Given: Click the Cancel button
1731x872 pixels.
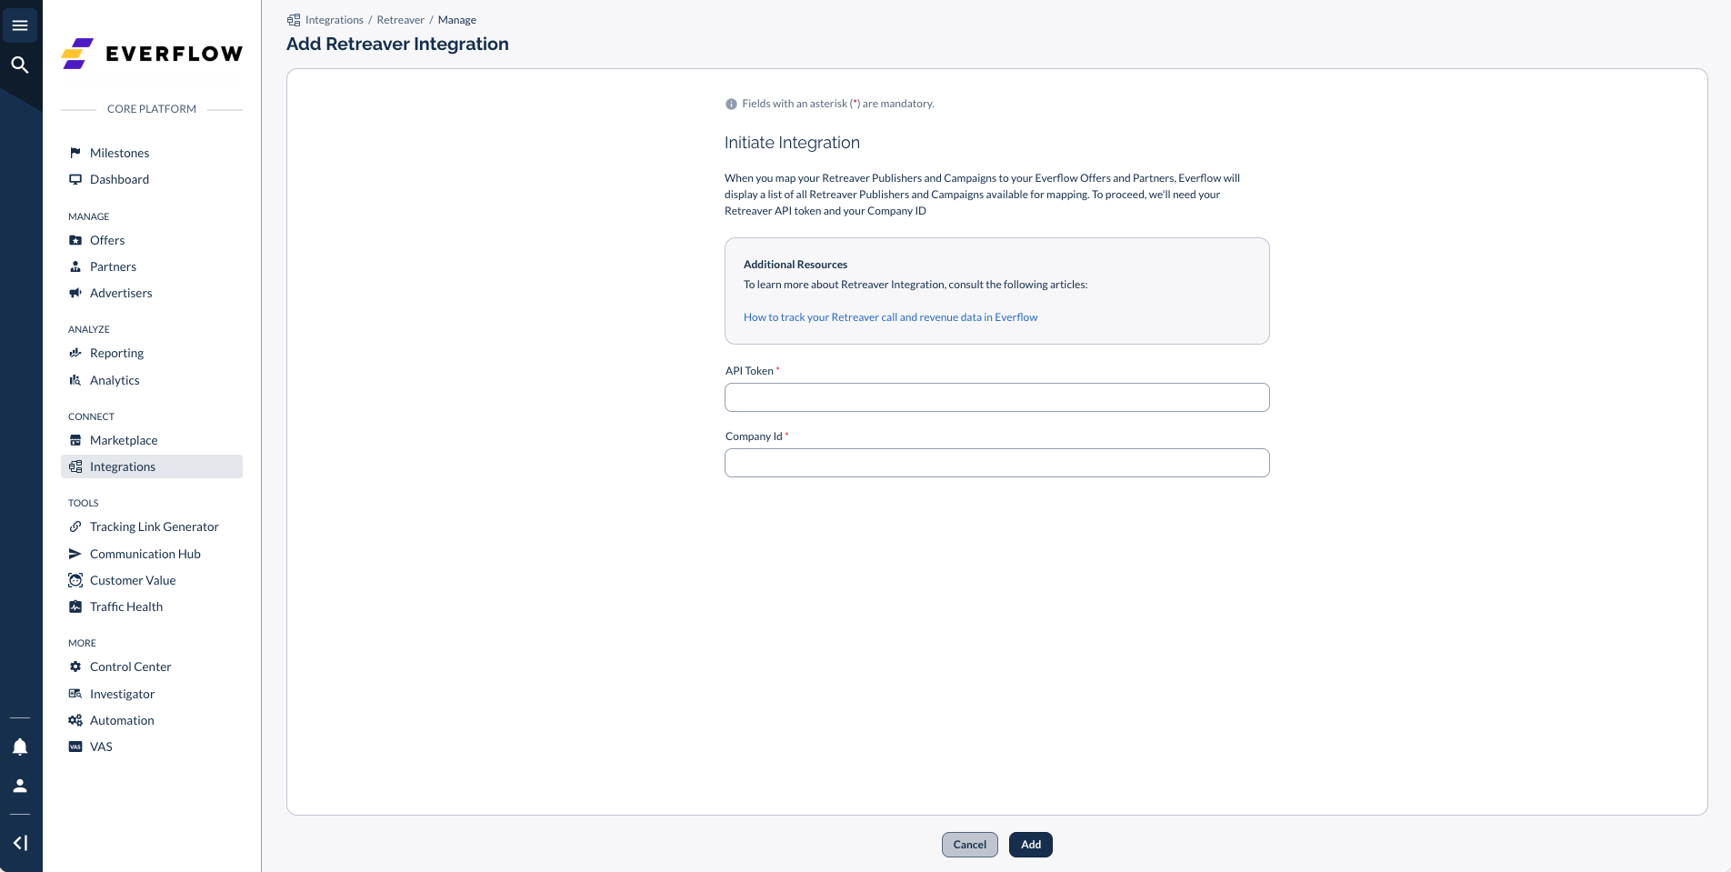Looking at the screenshot, I should pyautogui.click(x=970, y=845).
